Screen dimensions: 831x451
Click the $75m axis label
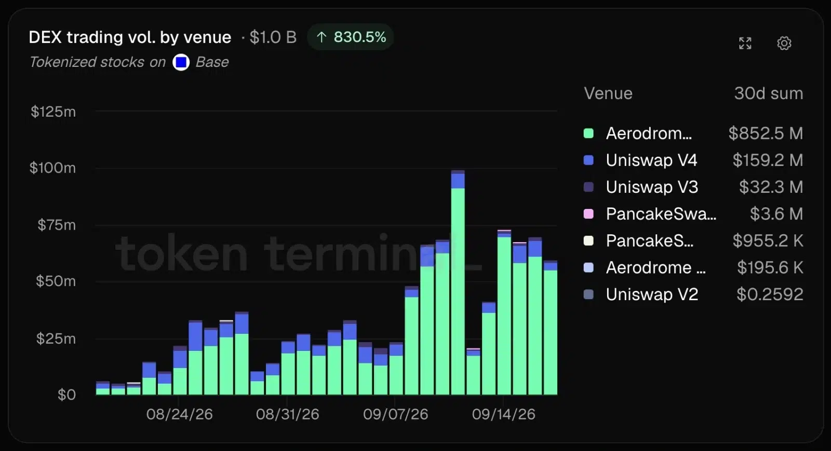(x=57, y=225)
